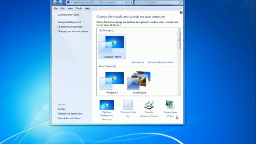This screenshot has width=256, height=144.
Task: Open the Window Color swatch icon
Action: click(x=128, y=105)
